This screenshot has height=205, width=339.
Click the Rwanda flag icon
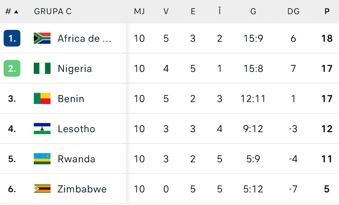tap(42, 159)
